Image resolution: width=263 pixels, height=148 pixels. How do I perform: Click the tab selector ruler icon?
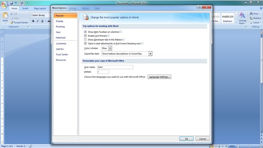2,32
